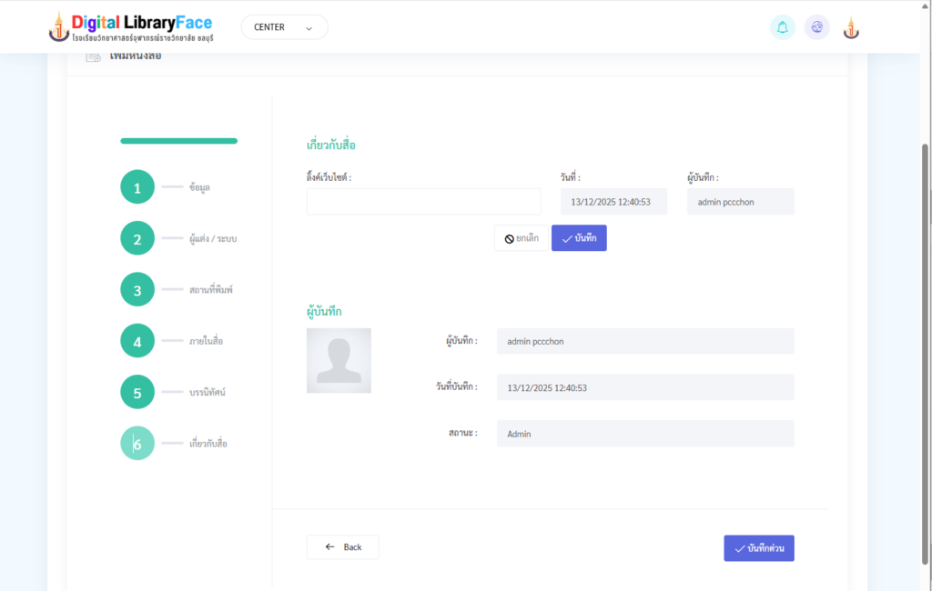Viewport: 932px width, 591px height.
Task: Click the book icon beside the page title
Action: click(x=93, y=56)
